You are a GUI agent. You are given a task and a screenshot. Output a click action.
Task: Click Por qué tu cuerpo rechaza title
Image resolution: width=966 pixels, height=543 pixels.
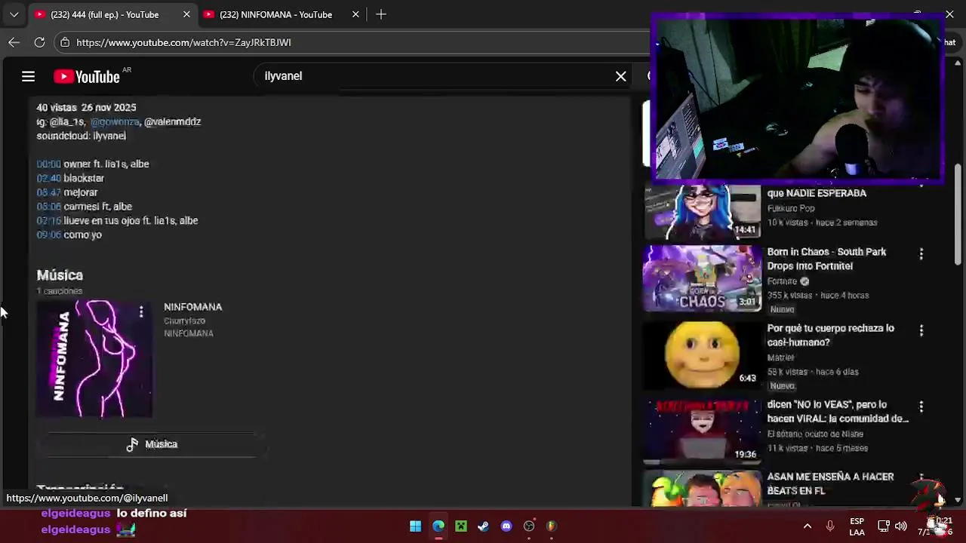click(830, 335)
